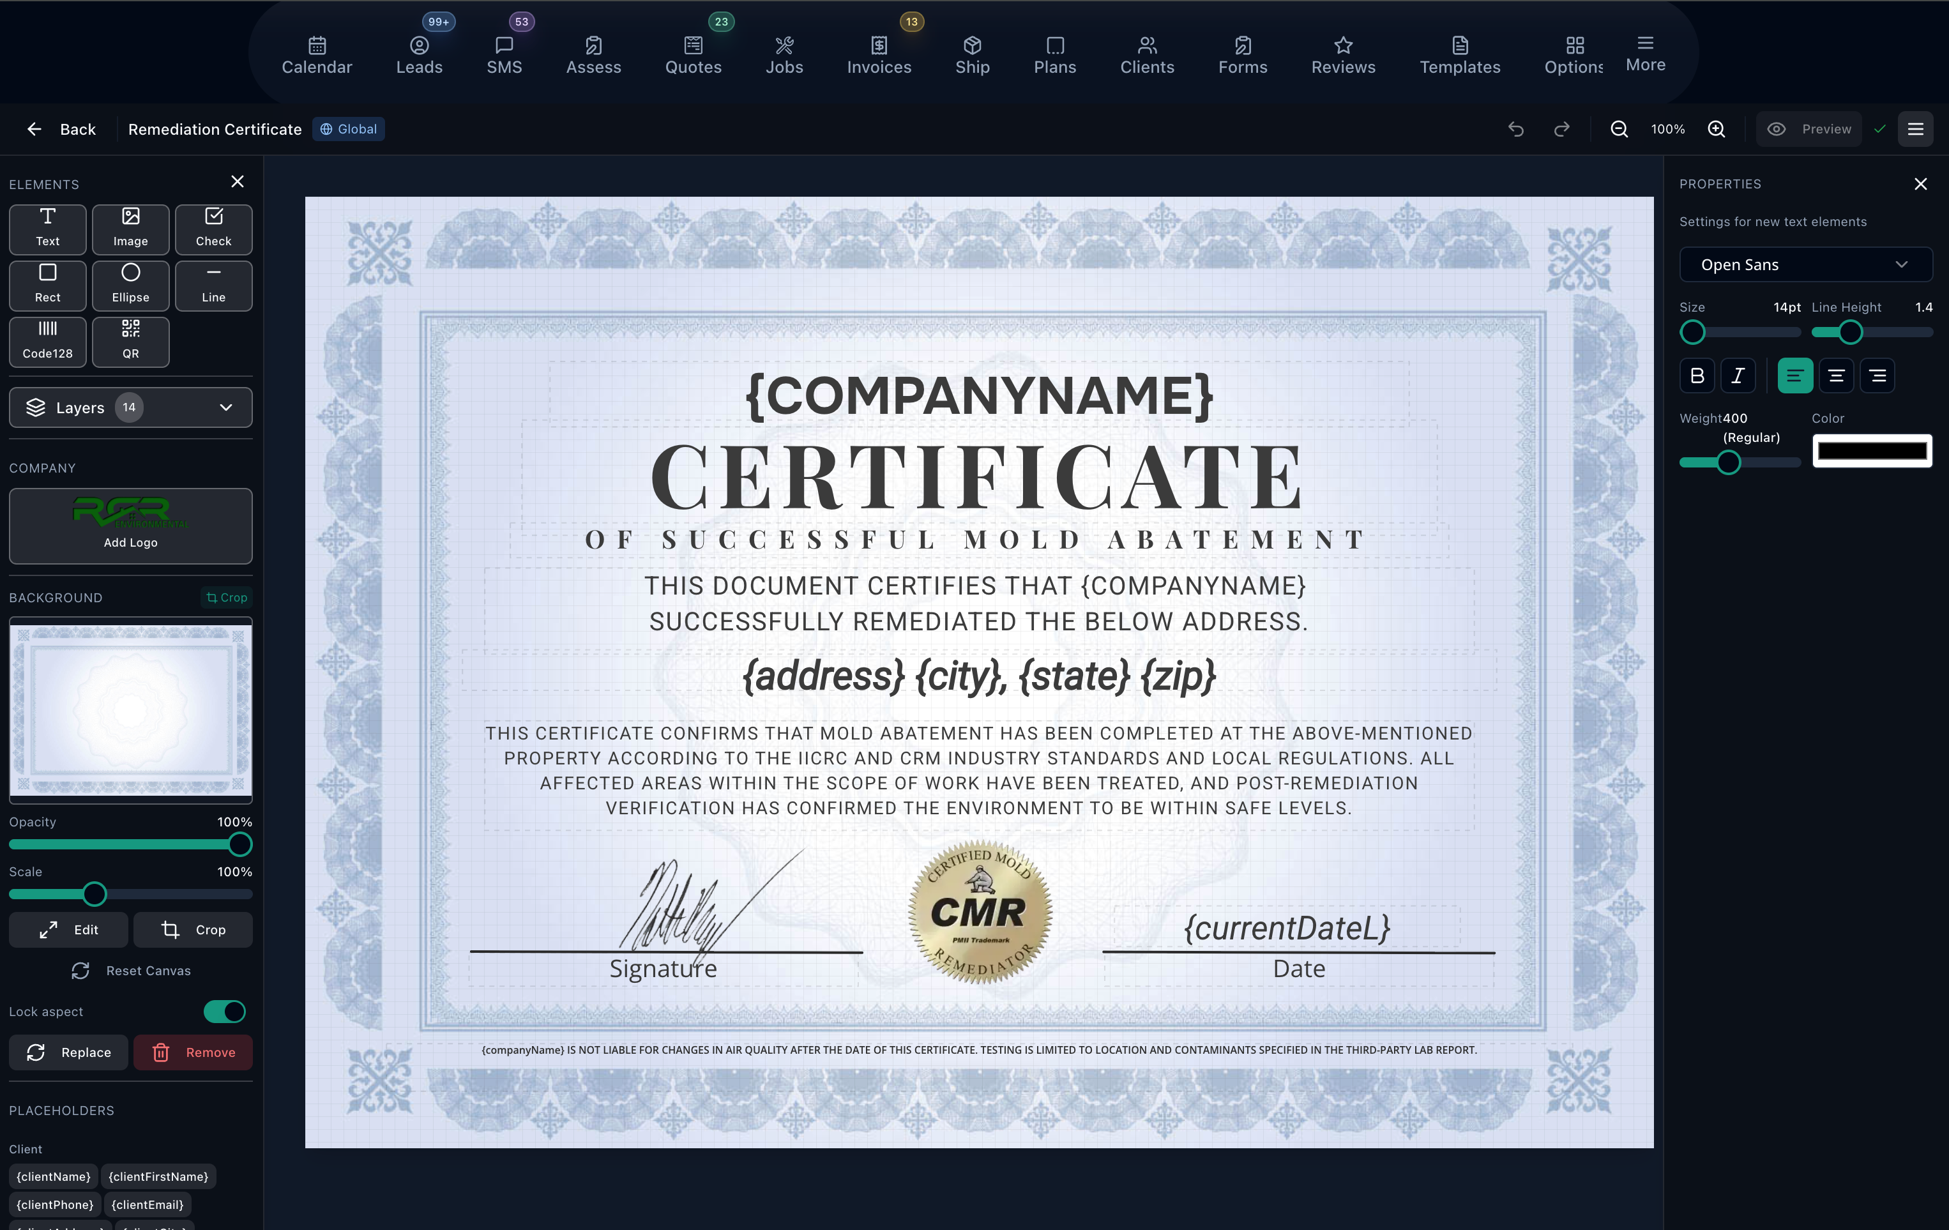Insert the {clientName} placeholder
Screen dimensions: 1949x1230
(54, 1176)
